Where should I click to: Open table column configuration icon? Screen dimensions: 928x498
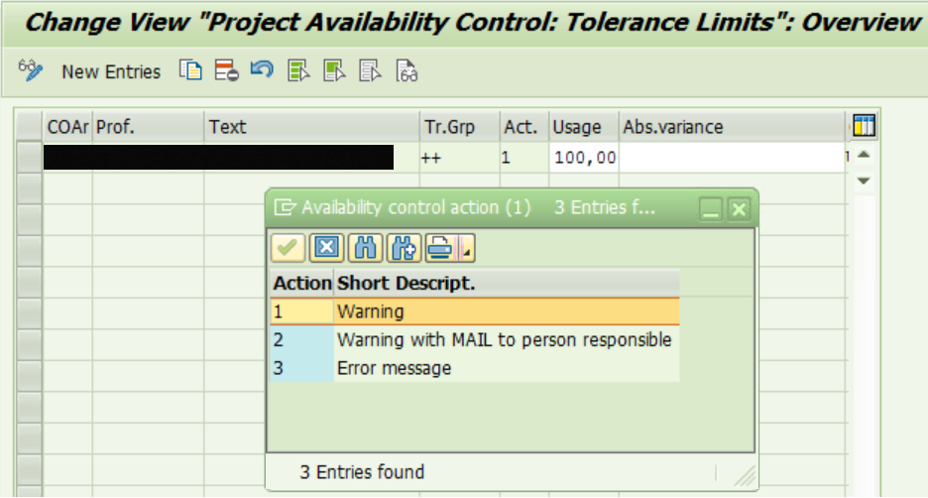pos(864,126)
